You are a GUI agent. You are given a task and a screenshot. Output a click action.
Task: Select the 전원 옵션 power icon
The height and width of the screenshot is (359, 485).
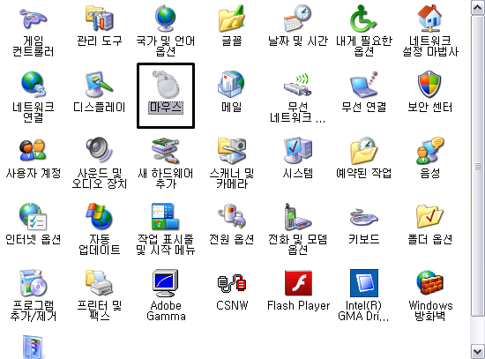click(x=232, y=217)
